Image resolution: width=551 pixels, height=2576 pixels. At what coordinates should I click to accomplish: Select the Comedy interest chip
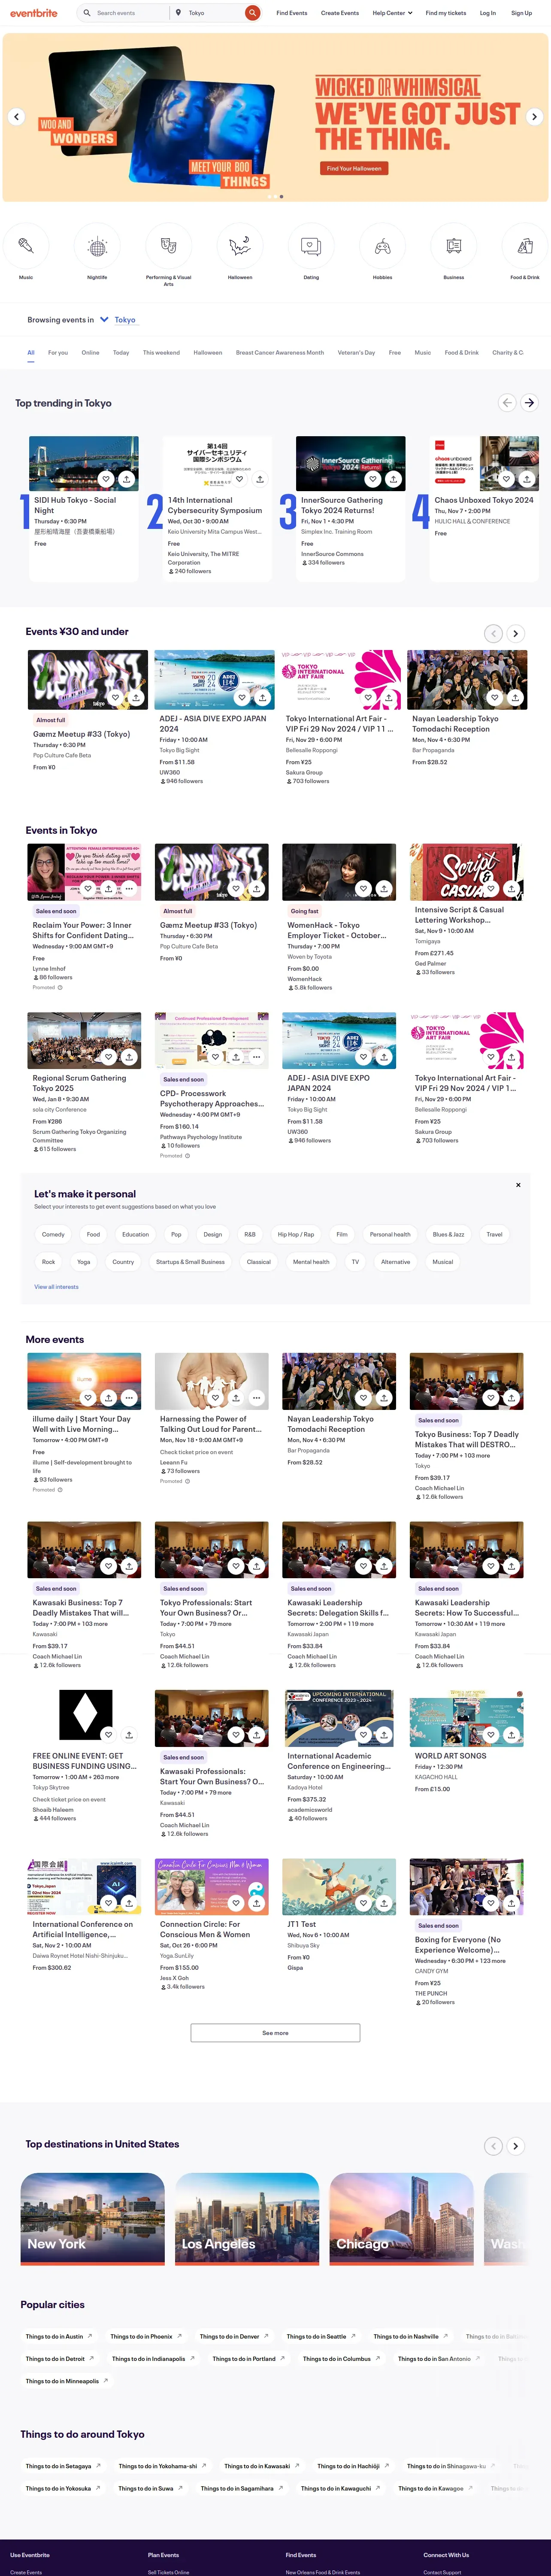coord(53,1234)
